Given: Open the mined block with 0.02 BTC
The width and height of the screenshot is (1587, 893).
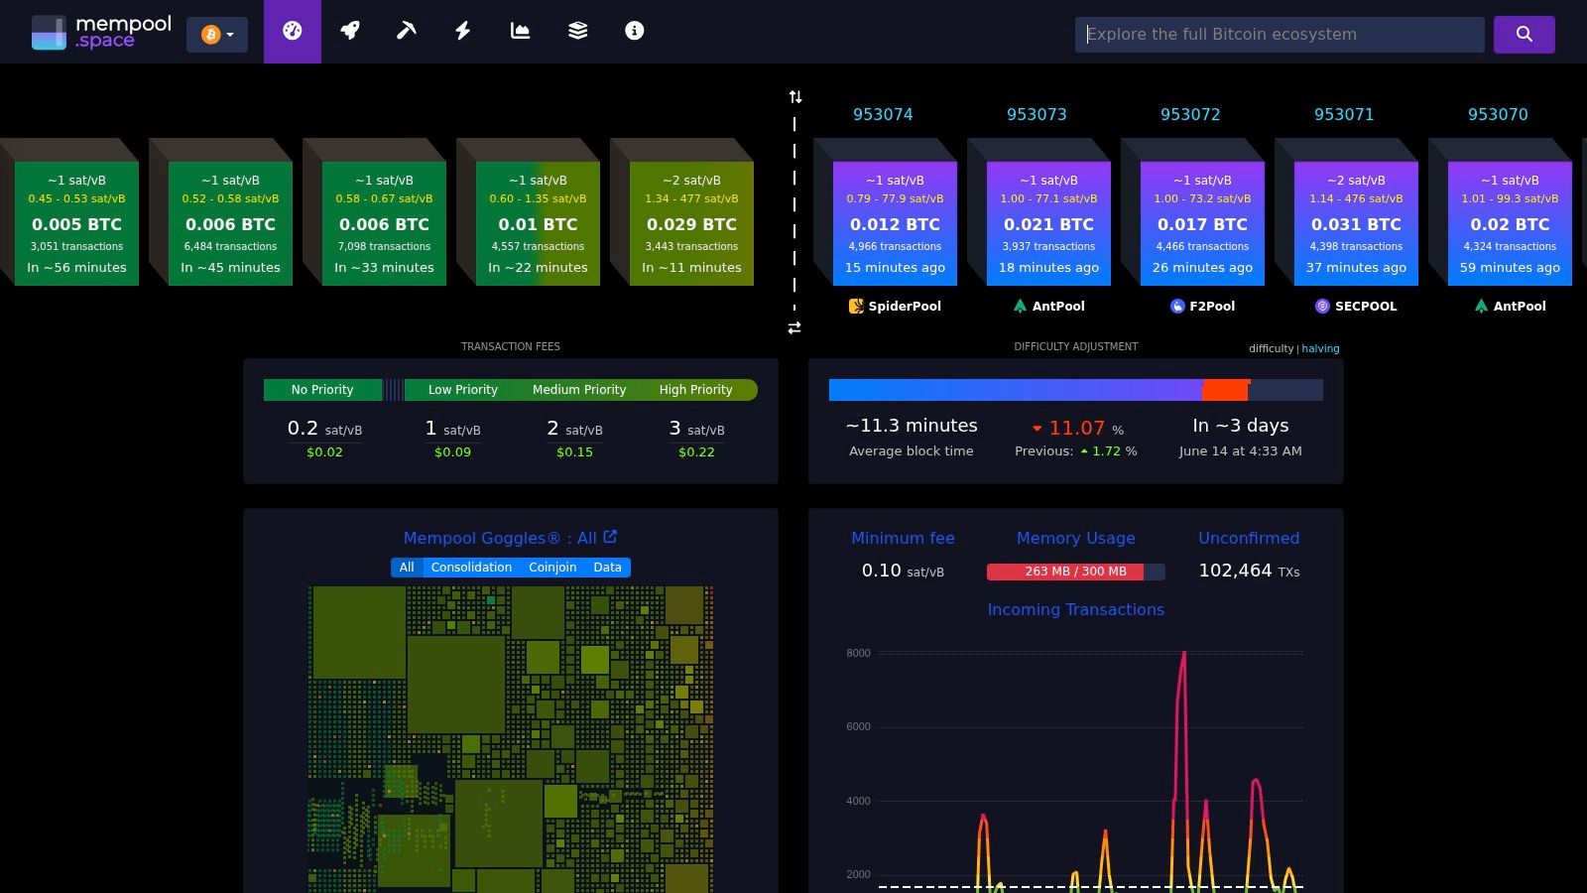Looking at the screenshot, I should pyautogui.click(x=1510, y=223).
